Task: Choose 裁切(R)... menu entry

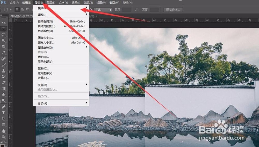Action: (x=61, y=57)
